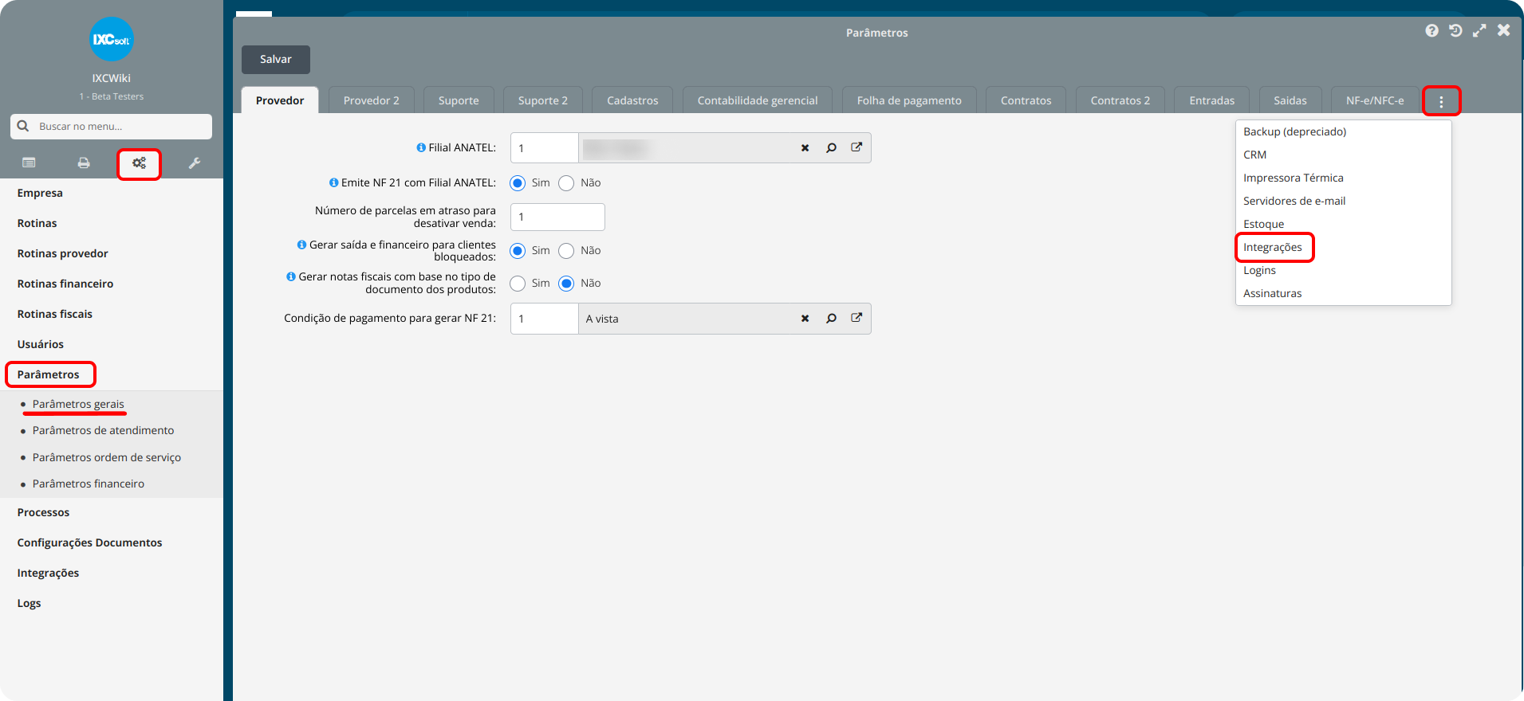Clear the Filial ANATEL field
Screen dimensions: 1524x701
(x=805, y=148)
